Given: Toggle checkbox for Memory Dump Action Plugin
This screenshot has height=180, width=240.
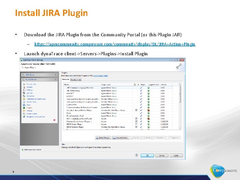Looking at the screenshot, I should coord(136,121).
